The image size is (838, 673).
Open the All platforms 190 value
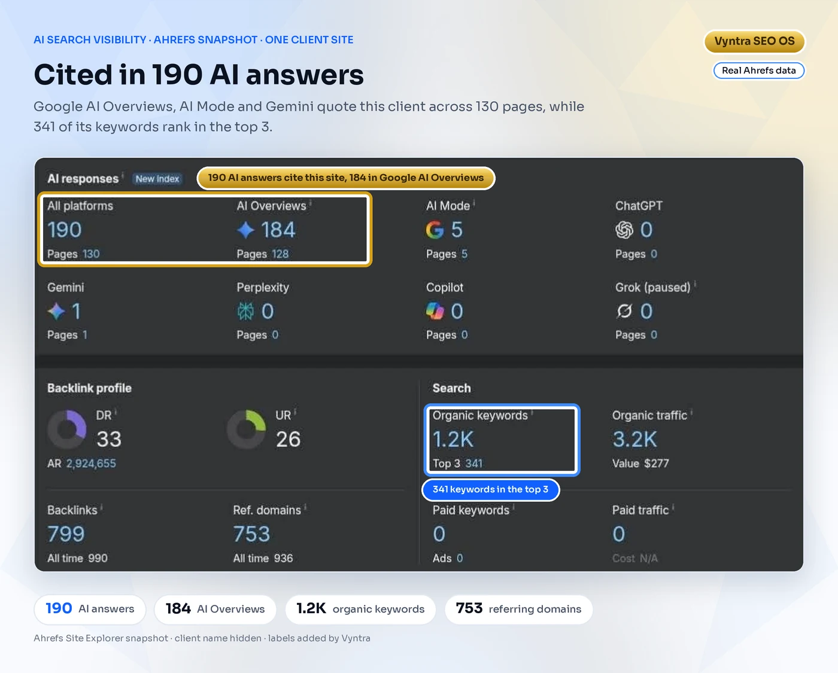[x=64, y=230]
